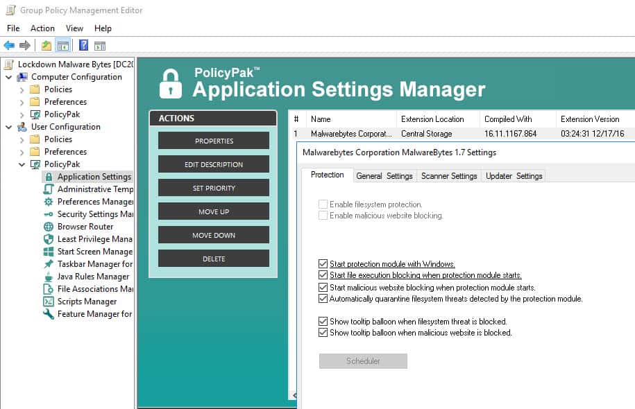Select the Protection tab
The width and height of the screenshot is (635, 409).
point(328,175)
